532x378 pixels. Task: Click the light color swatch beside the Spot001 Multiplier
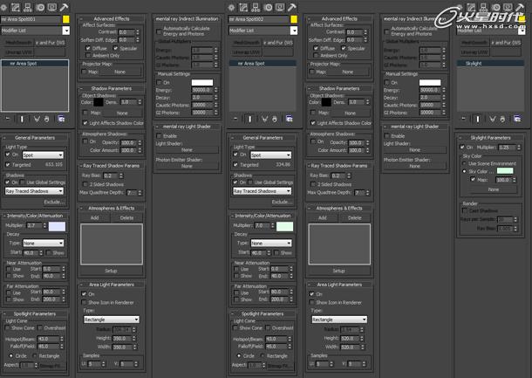[57, 226]
